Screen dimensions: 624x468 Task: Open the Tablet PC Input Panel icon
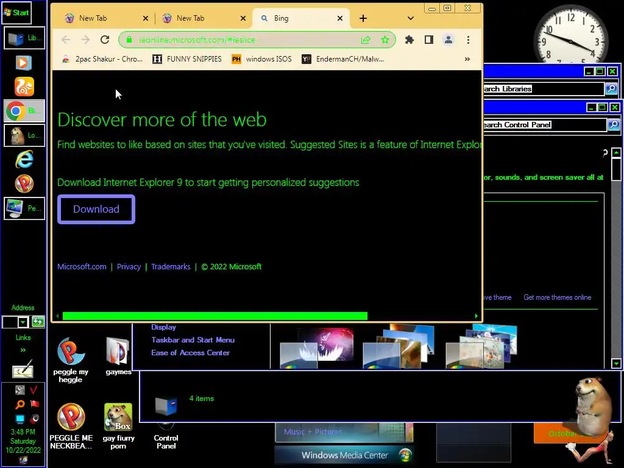coord(23,369)
